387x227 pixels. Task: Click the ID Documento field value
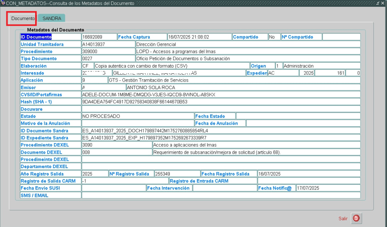tap(99, 37)
